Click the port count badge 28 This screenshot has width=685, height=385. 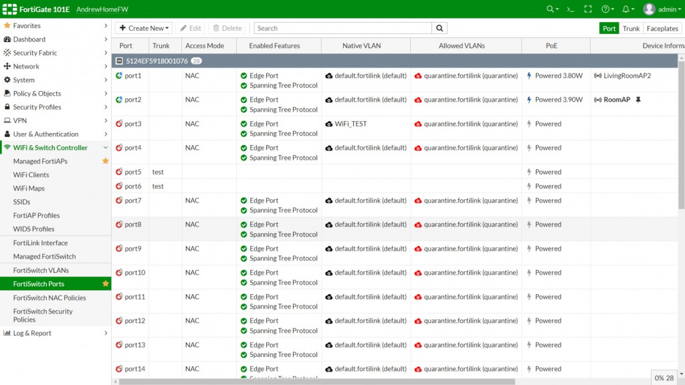(196, 61)
